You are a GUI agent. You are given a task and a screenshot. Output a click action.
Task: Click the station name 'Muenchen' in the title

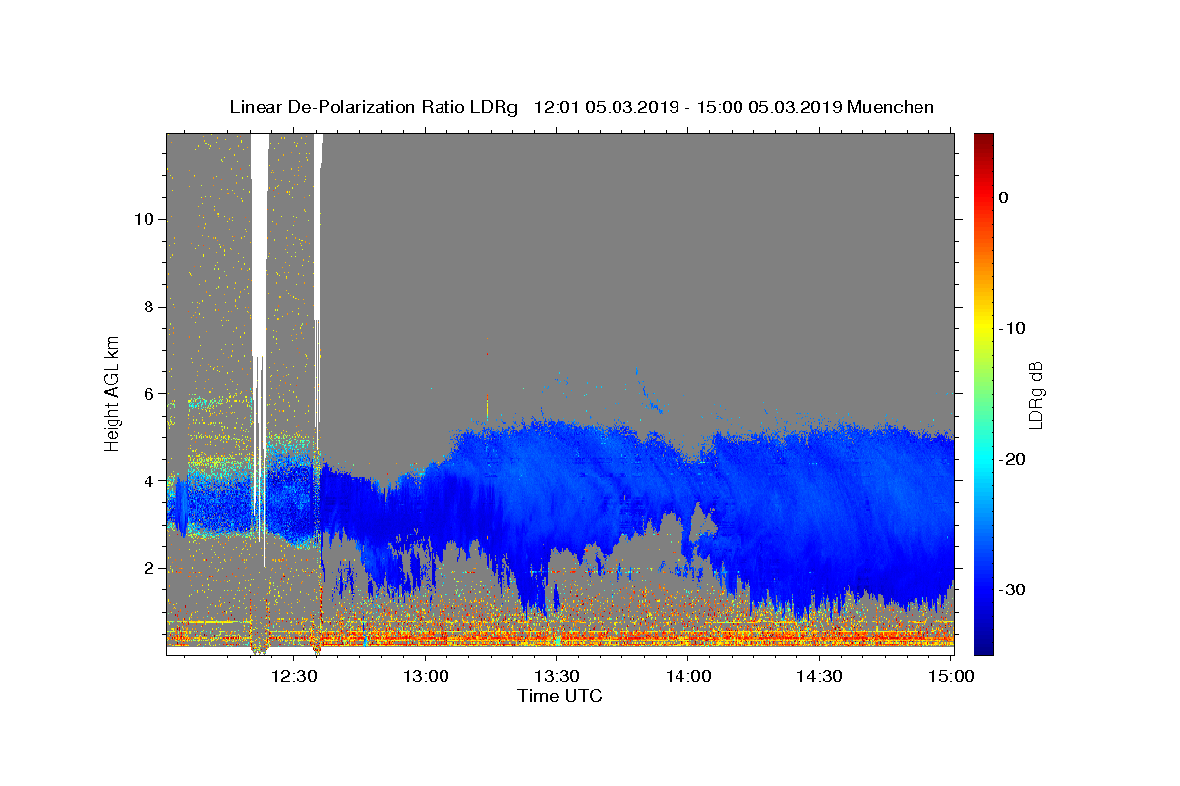(891, 107)
